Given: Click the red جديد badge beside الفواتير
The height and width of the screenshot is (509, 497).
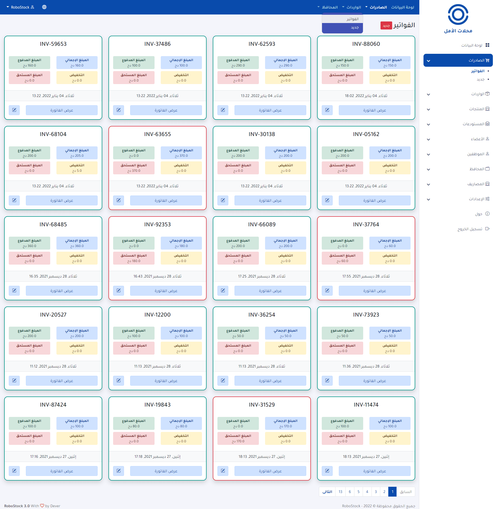Looking at the screenshot, I should [386, 25].
